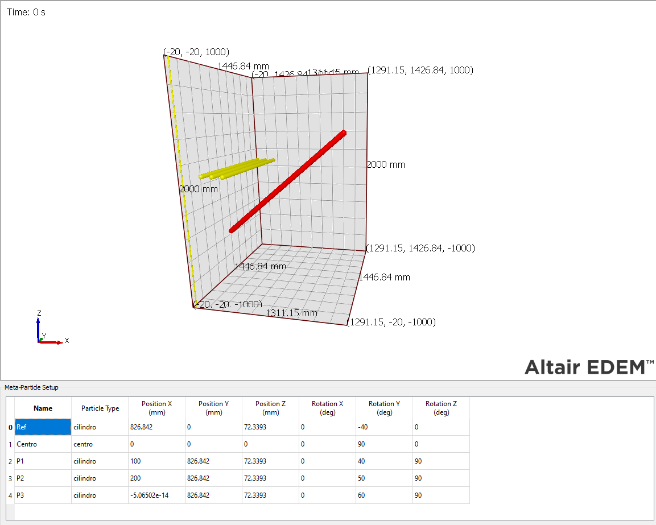
Task: Click Position X value 200 in P2 row
Action: [157, 478]
